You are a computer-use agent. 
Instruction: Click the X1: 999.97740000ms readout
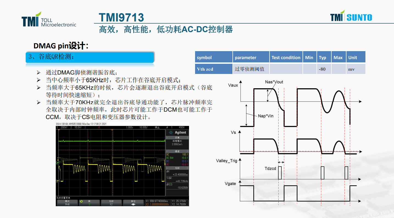tap(157, 201)
